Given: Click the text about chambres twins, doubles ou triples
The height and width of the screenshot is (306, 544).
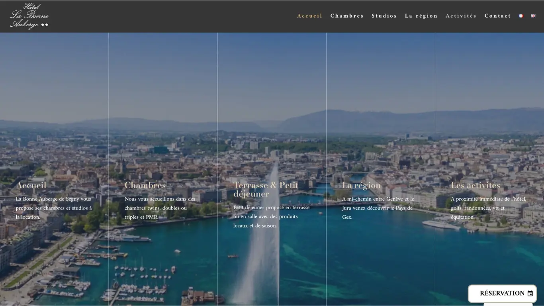Looking at the screenshot, I should (160, 208).
